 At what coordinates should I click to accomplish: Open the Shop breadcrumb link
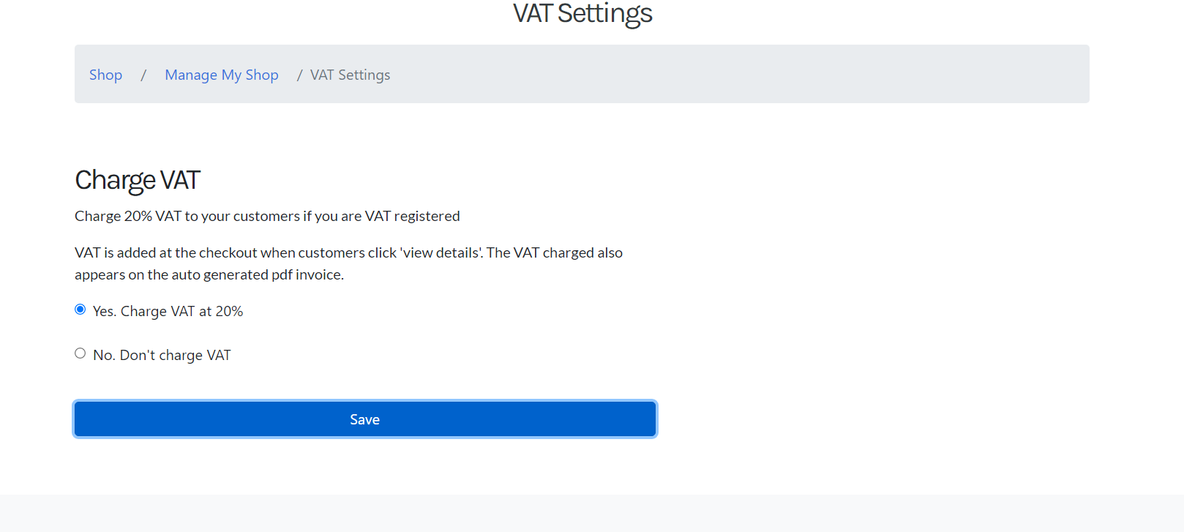105,75
